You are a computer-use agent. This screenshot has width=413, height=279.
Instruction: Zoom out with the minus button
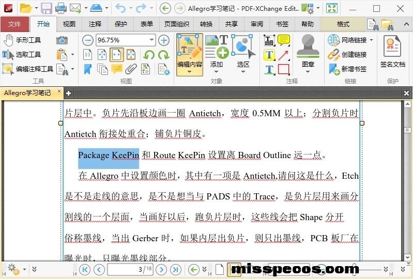click(88, 40)
